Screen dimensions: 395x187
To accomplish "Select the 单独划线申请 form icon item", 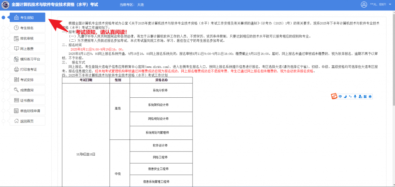I will (x=16, y=110).
